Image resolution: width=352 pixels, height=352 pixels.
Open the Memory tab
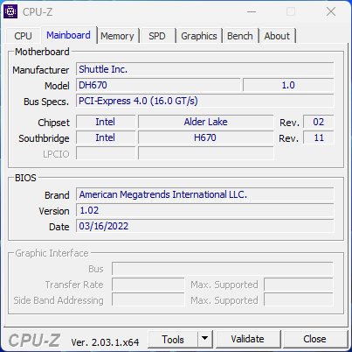coord(117,36)
